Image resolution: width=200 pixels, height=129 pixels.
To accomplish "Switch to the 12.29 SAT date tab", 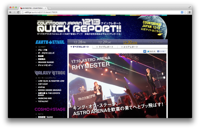I will [x=105, y=42].
